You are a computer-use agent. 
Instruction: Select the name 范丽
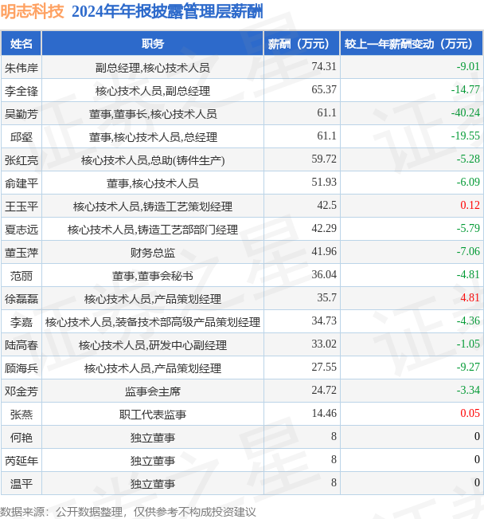tap(21, 276)
